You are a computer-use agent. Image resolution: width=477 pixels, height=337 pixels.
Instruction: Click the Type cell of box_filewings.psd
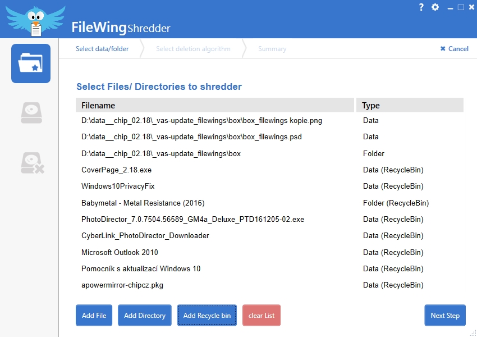370,137
